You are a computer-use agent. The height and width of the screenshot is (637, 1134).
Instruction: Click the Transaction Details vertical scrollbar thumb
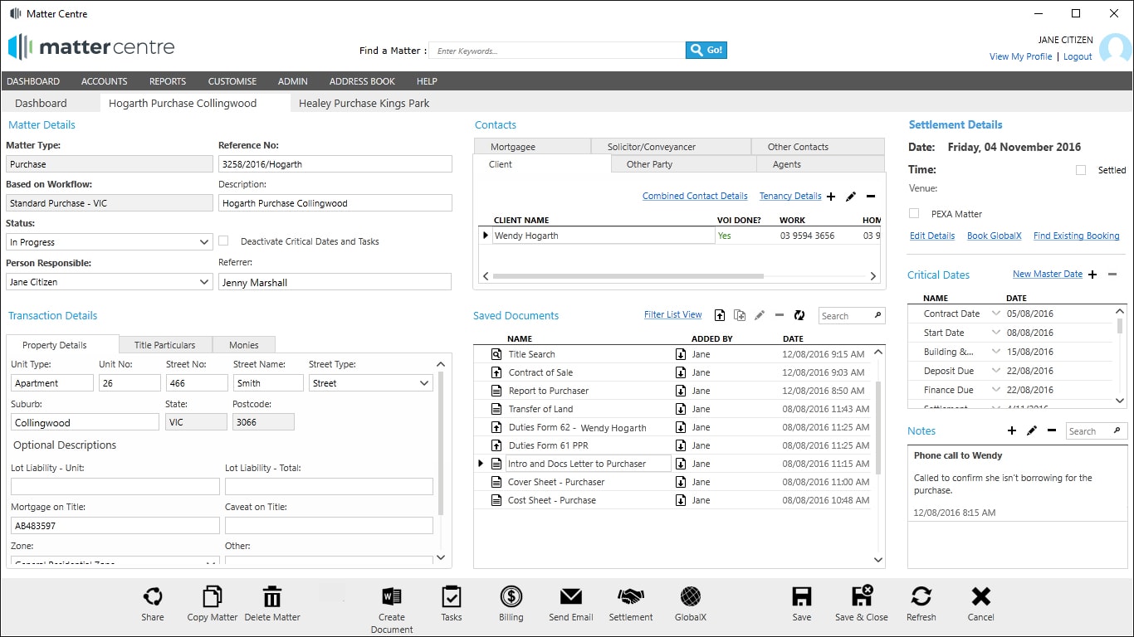(x=441, y=443)
